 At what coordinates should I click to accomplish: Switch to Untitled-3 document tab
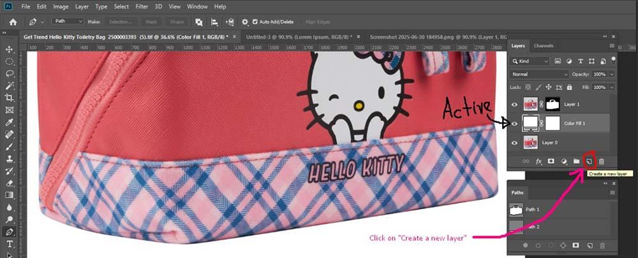pyautogui.click(x=299, y=36)
